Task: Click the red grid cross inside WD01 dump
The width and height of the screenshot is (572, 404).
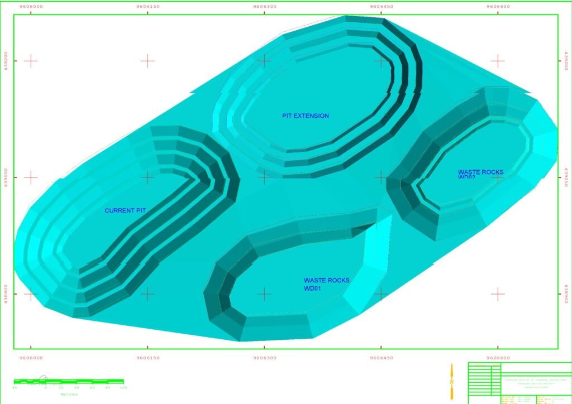Action: tap(264, 294)
